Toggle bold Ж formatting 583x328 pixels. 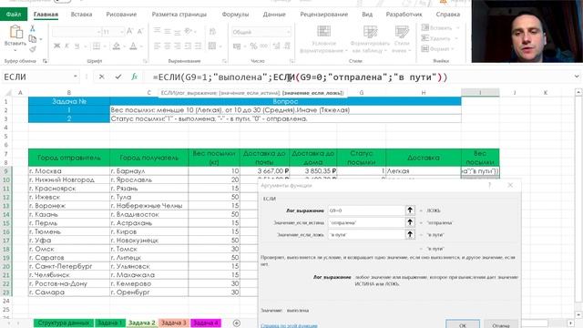point(56,46)
